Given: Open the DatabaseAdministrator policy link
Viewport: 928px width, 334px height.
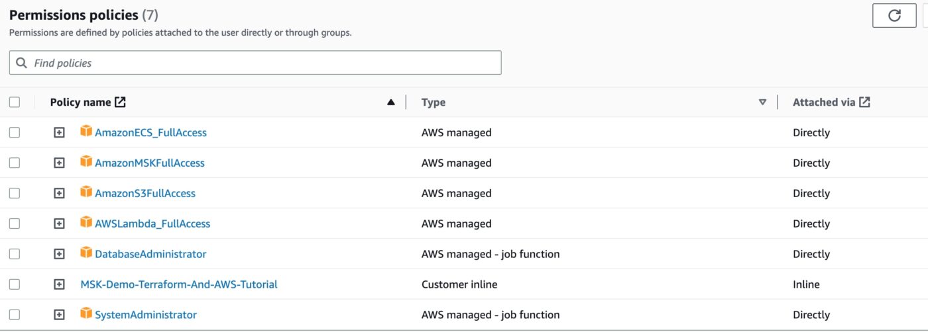Looking at the screenshot, I should click(150, 254).
